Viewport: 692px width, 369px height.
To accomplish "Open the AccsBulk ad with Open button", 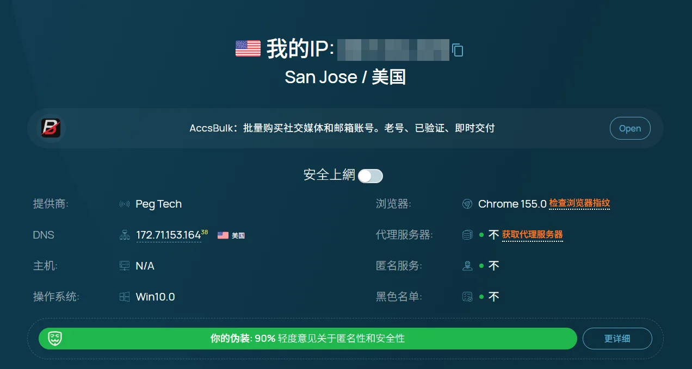I will [x=630, y=128].
